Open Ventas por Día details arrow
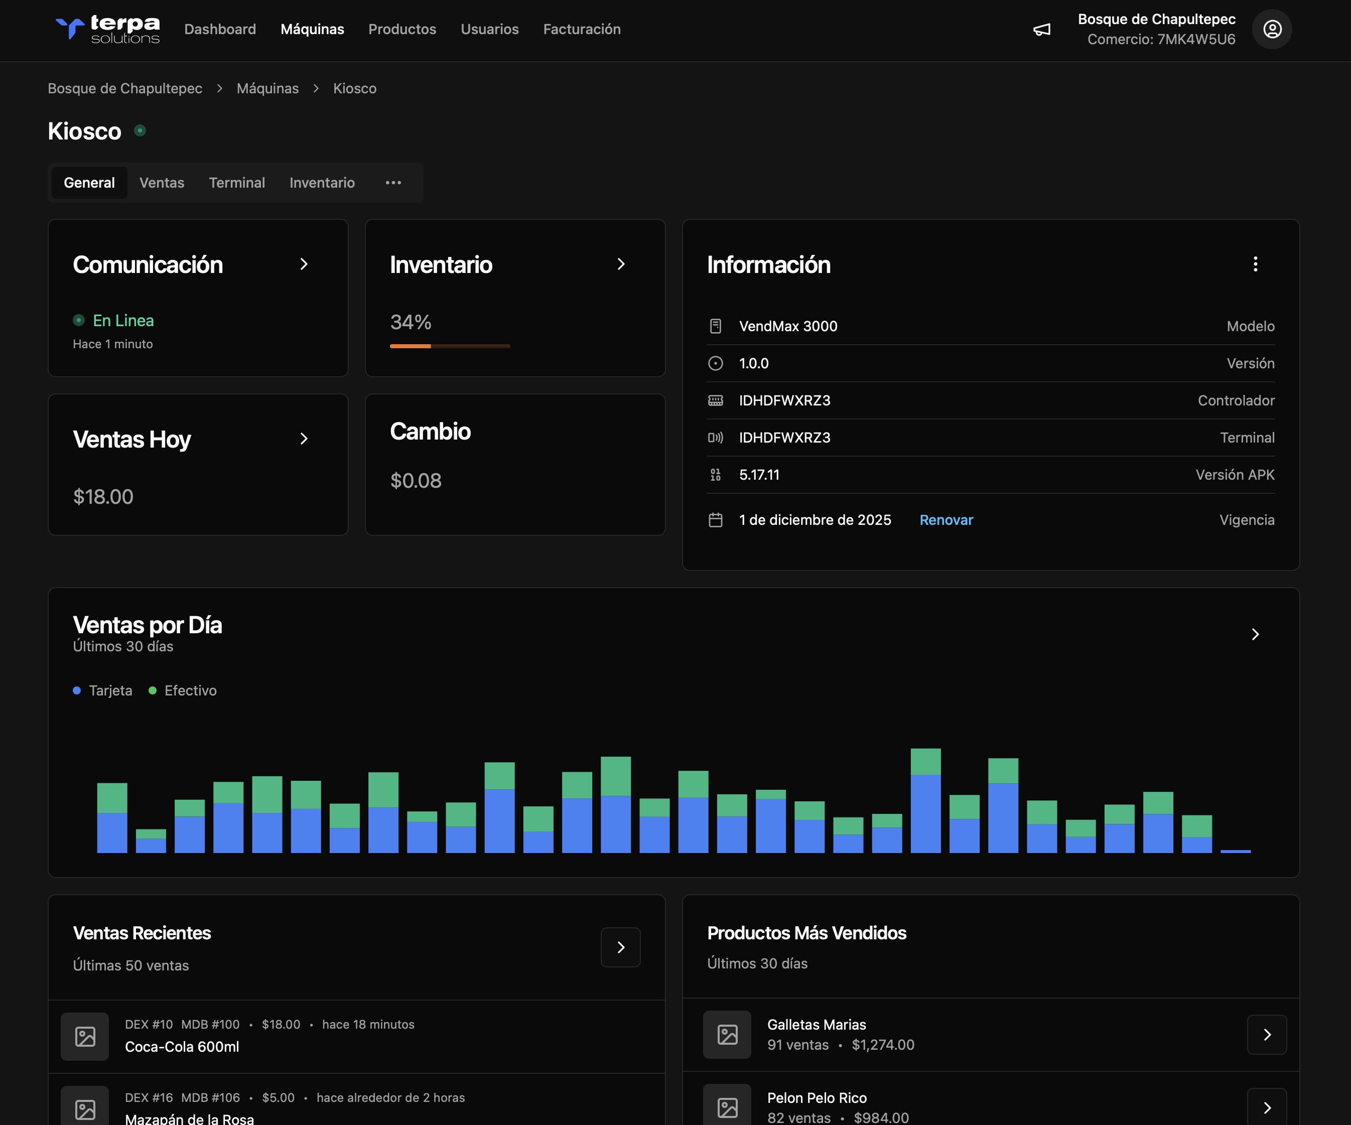1351x1125 pixels. pyautogui.click(x=1255, y=634)
